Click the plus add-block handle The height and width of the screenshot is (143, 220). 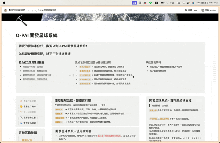[70, 75]
